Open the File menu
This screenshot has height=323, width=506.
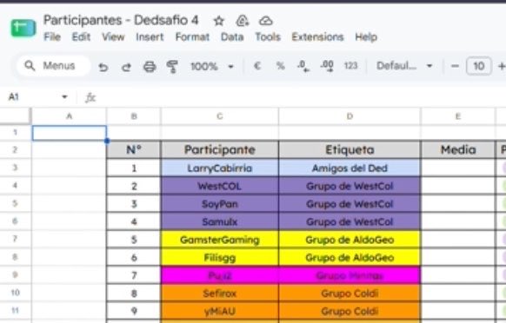pyautogui.click(x=52, y=37)
